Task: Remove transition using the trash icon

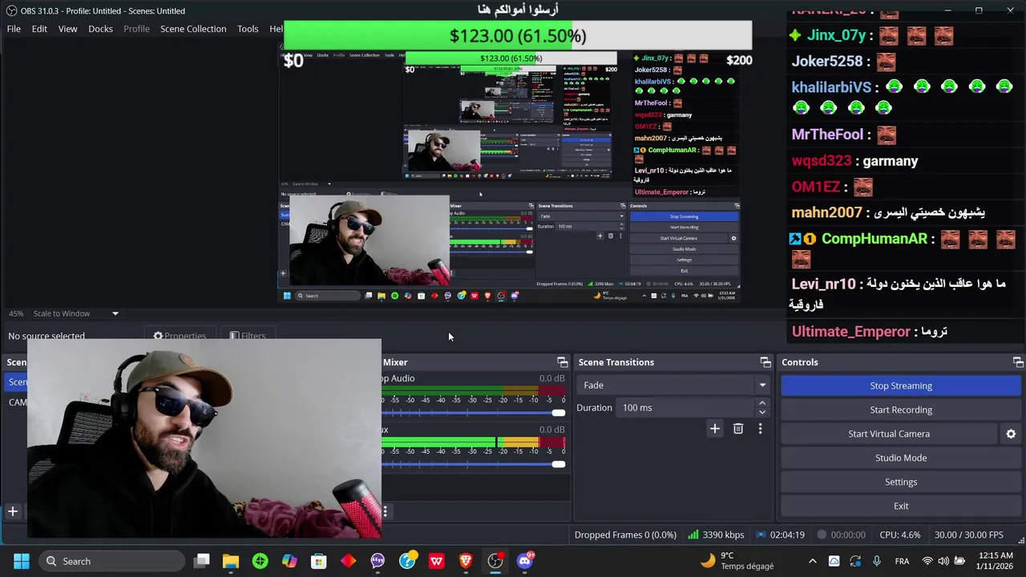Action: point(738,429)
